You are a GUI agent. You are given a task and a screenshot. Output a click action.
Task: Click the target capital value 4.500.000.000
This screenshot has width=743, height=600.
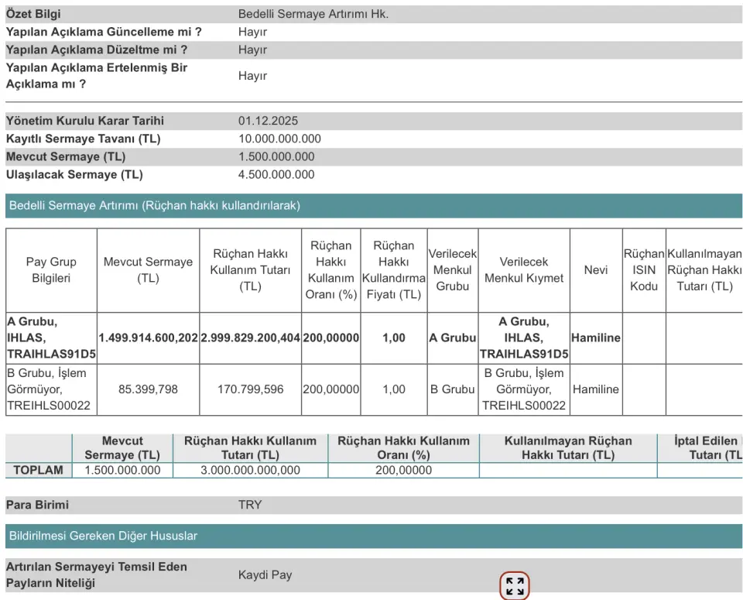click(276, 174)
